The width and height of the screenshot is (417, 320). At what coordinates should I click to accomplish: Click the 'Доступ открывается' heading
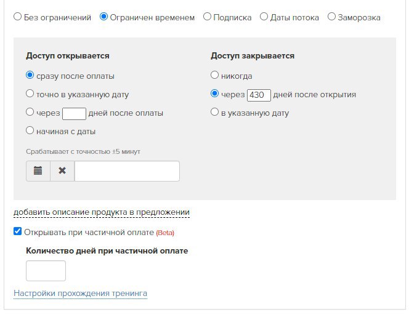[68, 56]
